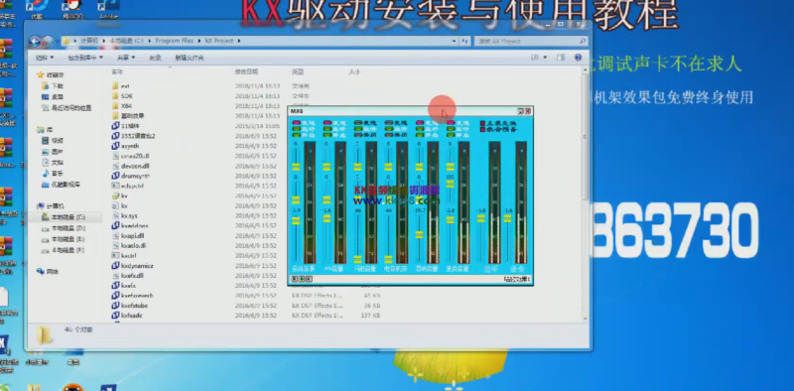Select the kxefxtube file
Viewport: 794px width, 391px height.
[130, 306]
